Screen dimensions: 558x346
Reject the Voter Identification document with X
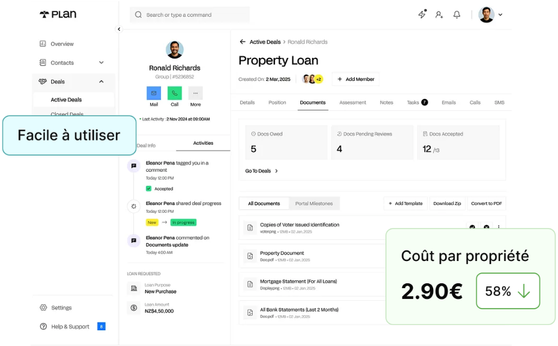tap(486, 227)
